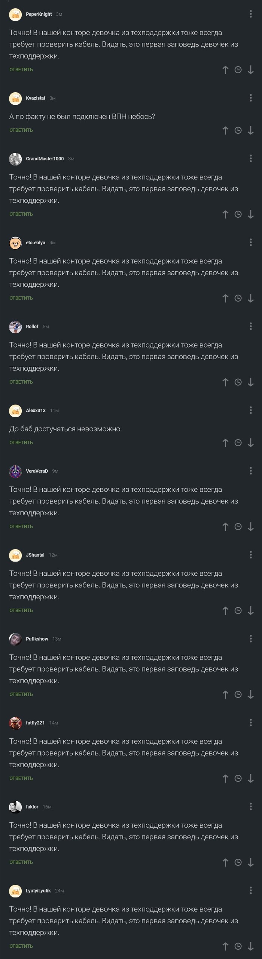Upvote eto.eblya's comment

(x=225, y=298)
